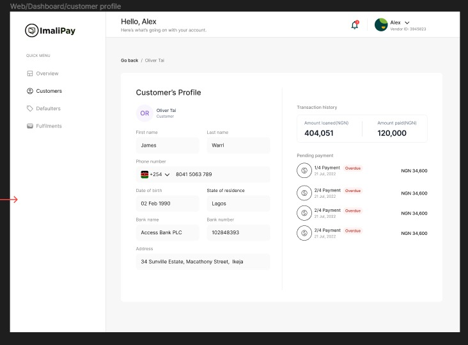Click the Overdue badge on 1/4 Payment
Screen dimensions: 468x345
coord(353,168)
